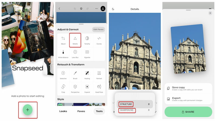The height and width of the screenshot is (121, 216).
Task: Redo the edit arrow
Action: click(87, 9)
